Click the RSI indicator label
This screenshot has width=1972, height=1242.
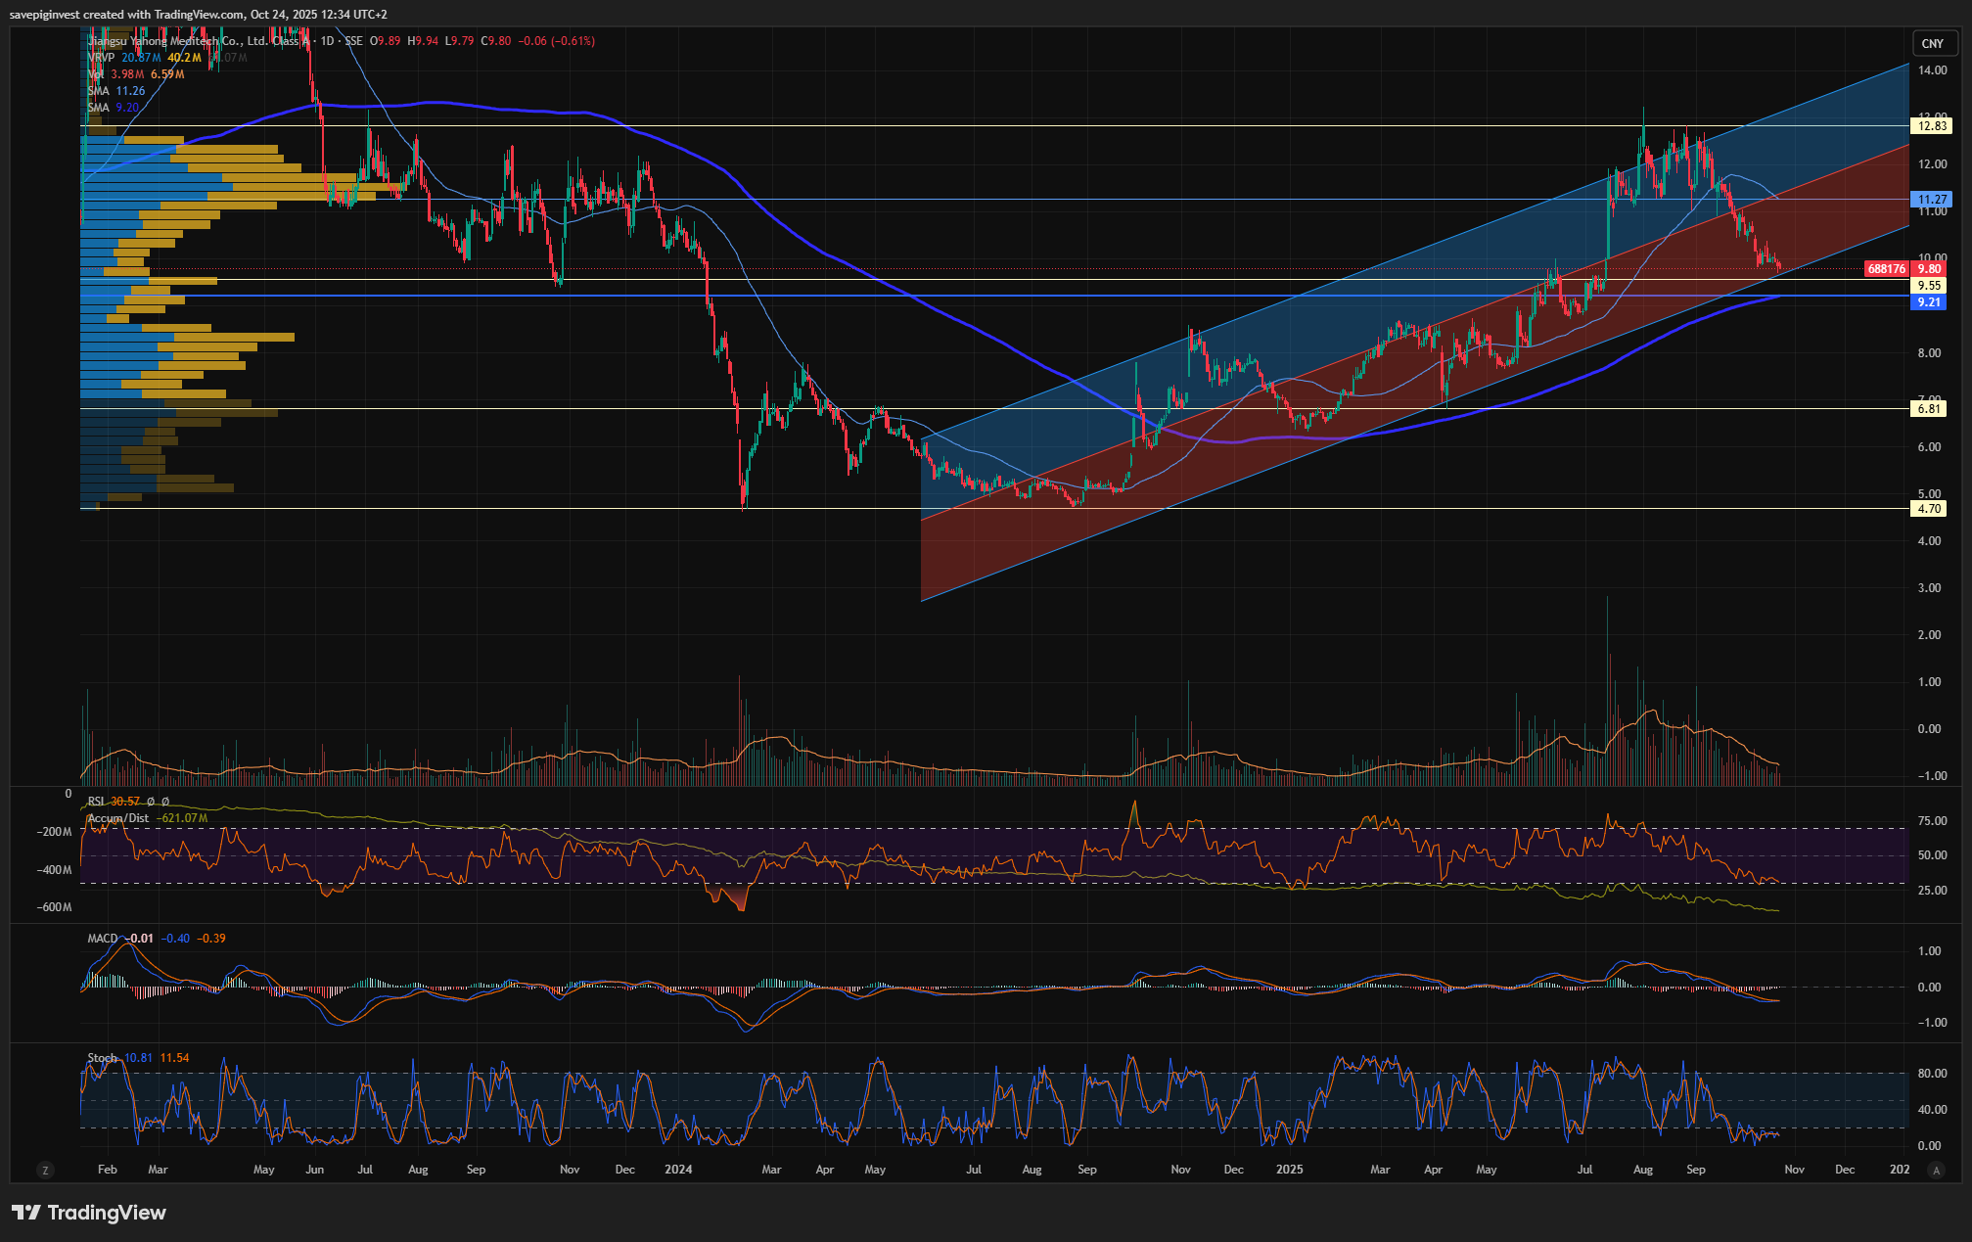pos(96,802)
